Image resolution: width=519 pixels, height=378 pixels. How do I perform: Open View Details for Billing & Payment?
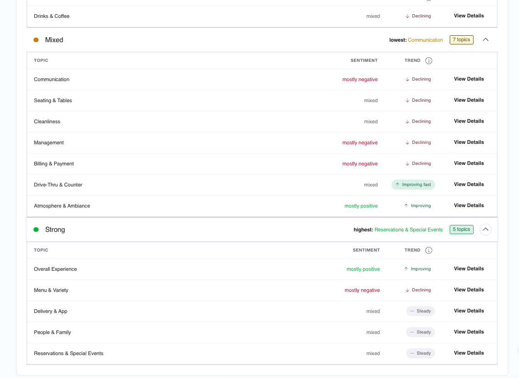[469, 164]
